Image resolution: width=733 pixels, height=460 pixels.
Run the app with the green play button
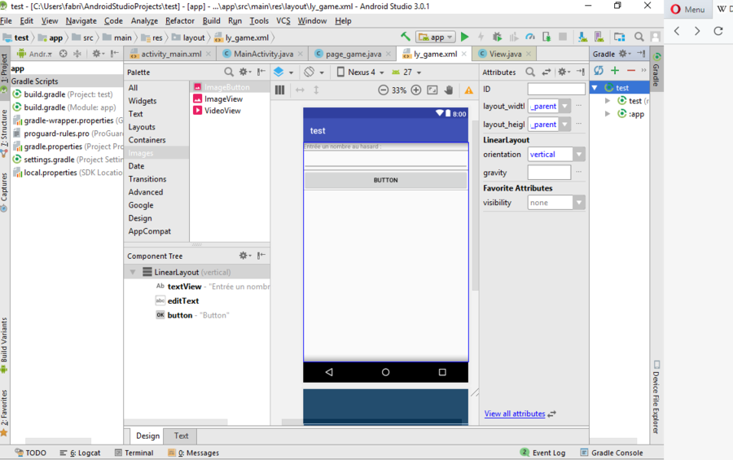pyautogui.click(x=464, y=37)
